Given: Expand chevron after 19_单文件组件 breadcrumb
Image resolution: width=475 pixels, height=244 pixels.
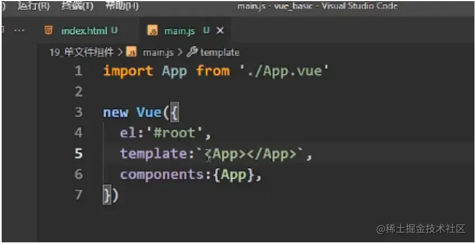Looking at the screenshot, I should tap(120, 52).
